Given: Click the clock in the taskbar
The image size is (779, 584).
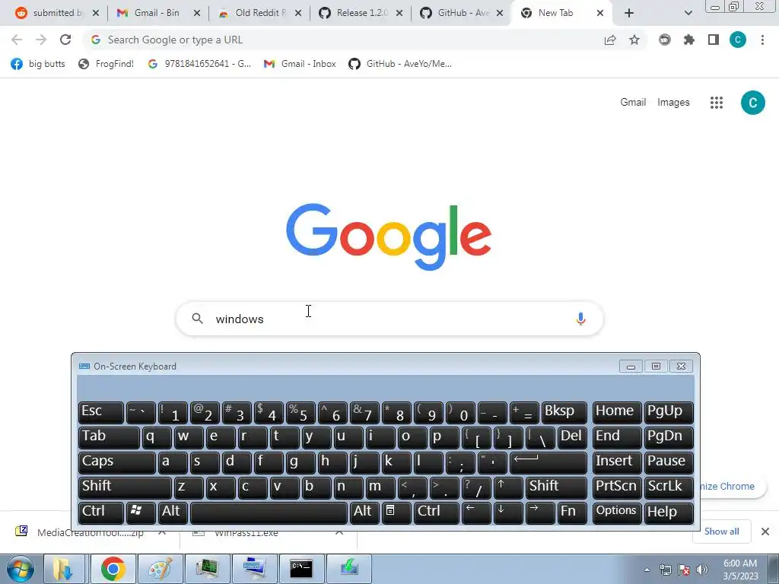Looking at the screenshot, I should point(740,570).
